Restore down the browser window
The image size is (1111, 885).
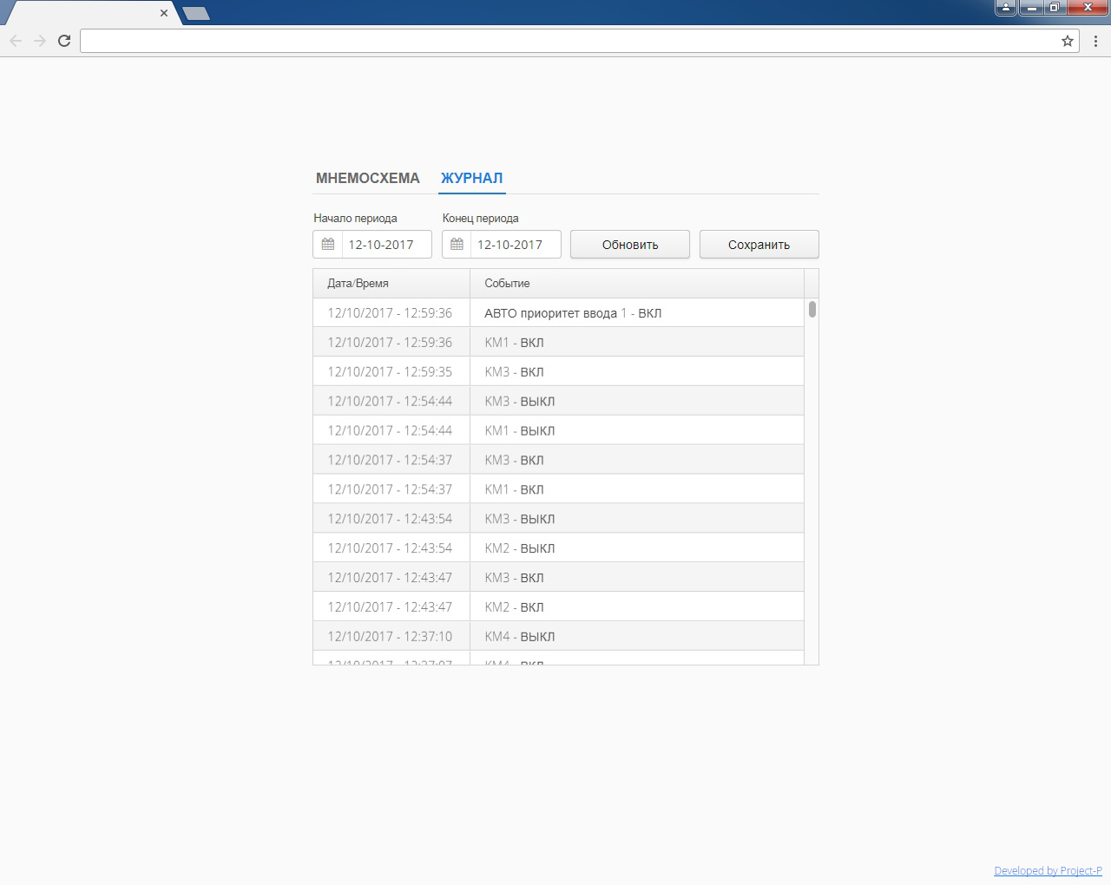coord(1055,7)
